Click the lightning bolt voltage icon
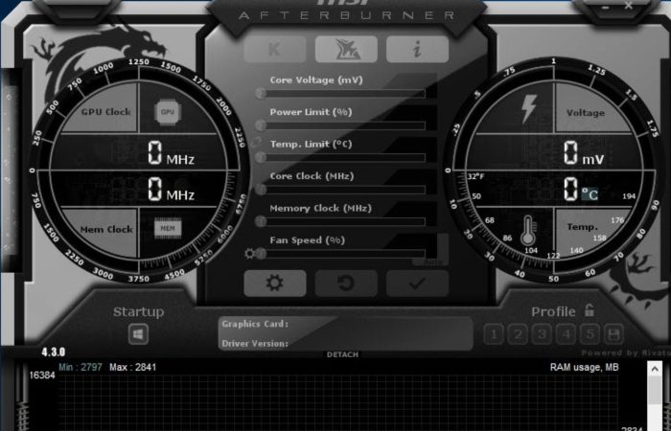671x431 pixels. click(528, 109)
